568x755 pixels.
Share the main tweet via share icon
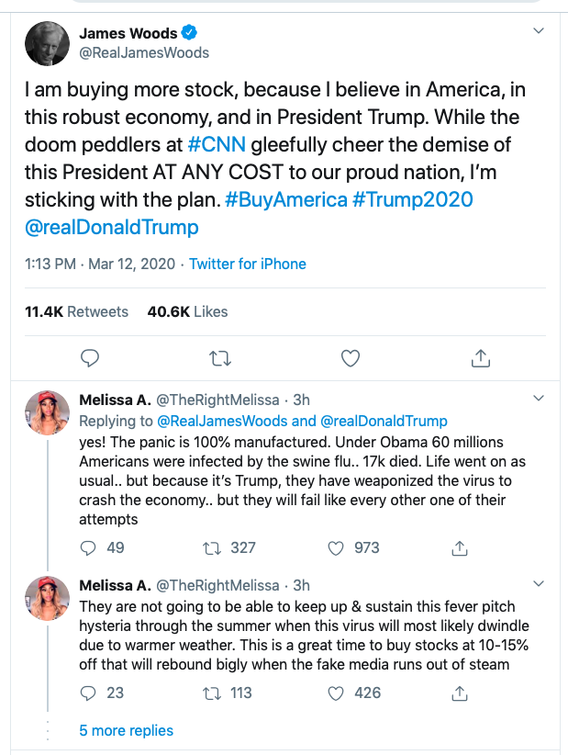tap(481, 358)
